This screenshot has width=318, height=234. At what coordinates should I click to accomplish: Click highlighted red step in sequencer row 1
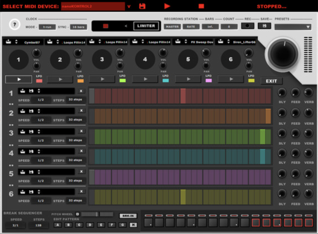[x=183, y=96]
